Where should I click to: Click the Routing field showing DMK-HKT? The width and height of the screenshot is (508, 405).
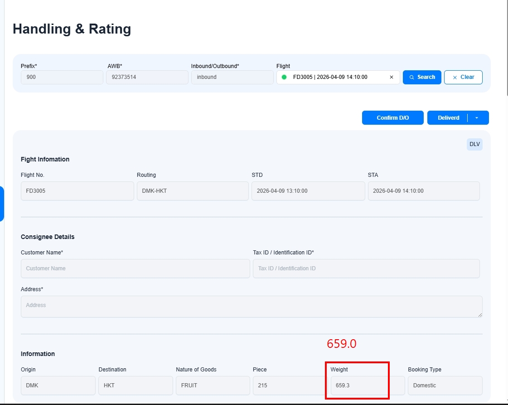click(x=192, y=191)
